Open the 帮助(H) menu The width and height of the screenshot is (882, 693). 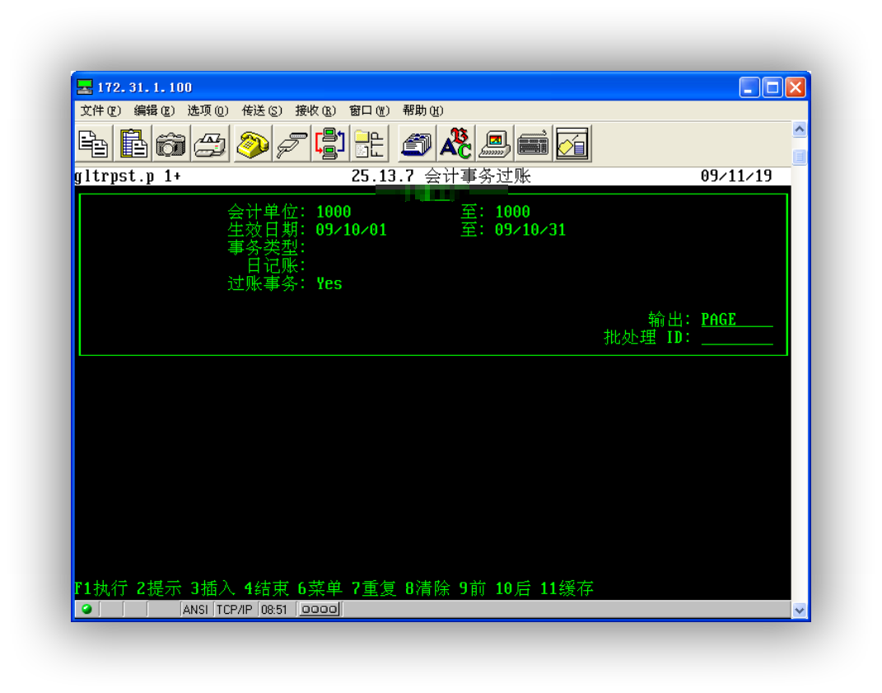click(x=422, y=110)
